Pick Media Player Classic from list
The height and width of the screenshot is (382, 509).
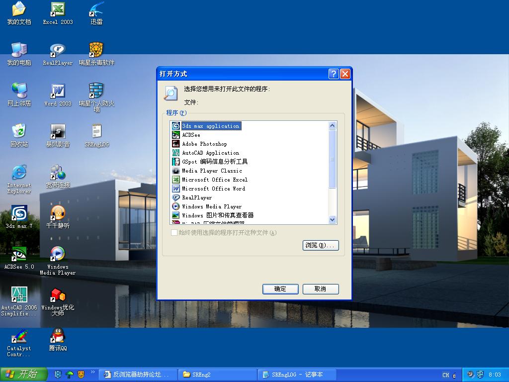click(x=211, y=171)
